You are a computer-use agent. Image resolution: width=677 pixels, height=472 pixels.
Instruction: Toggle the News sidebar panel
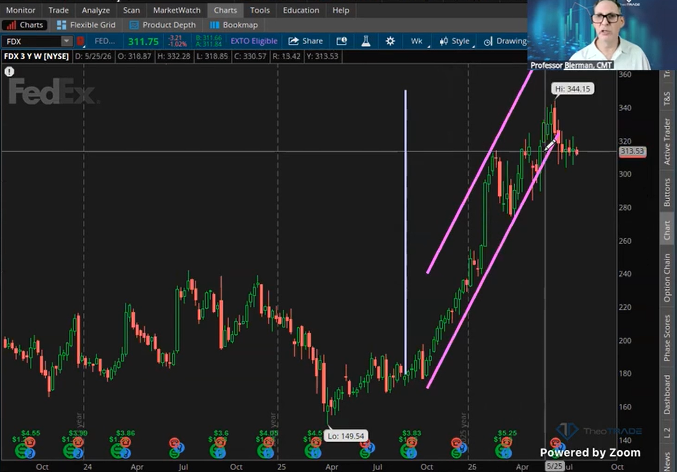pyautogui.click(x=667, y=461)
